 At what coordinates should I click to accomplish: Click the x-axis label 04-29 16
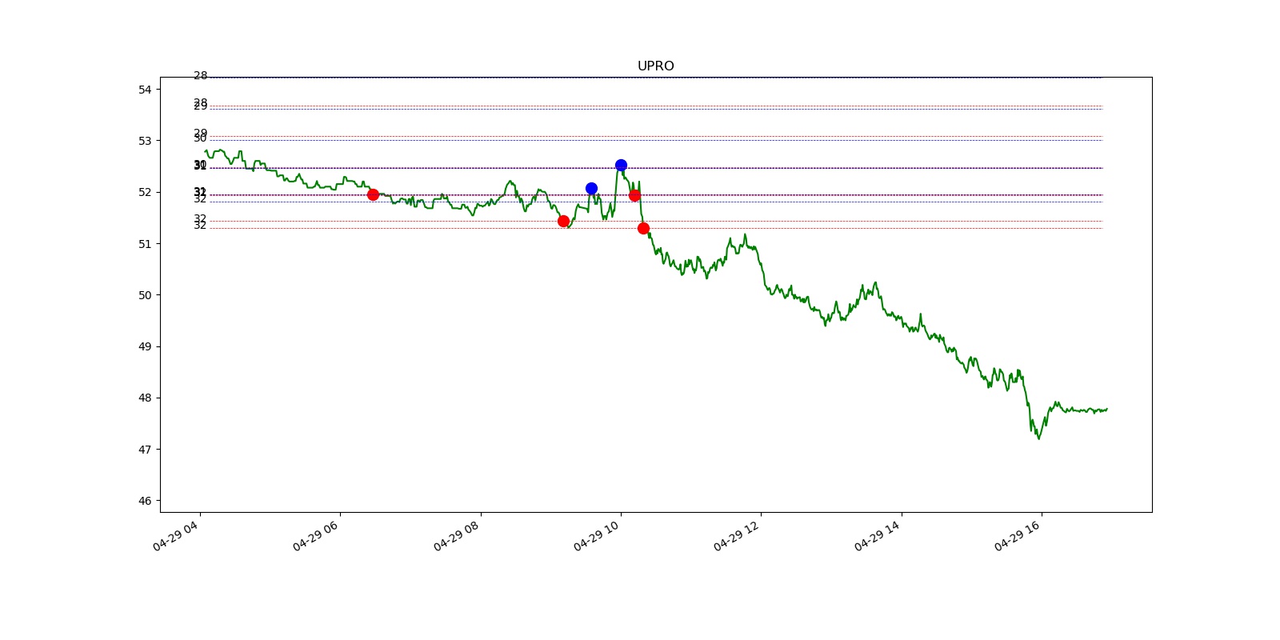point(1018,535)
